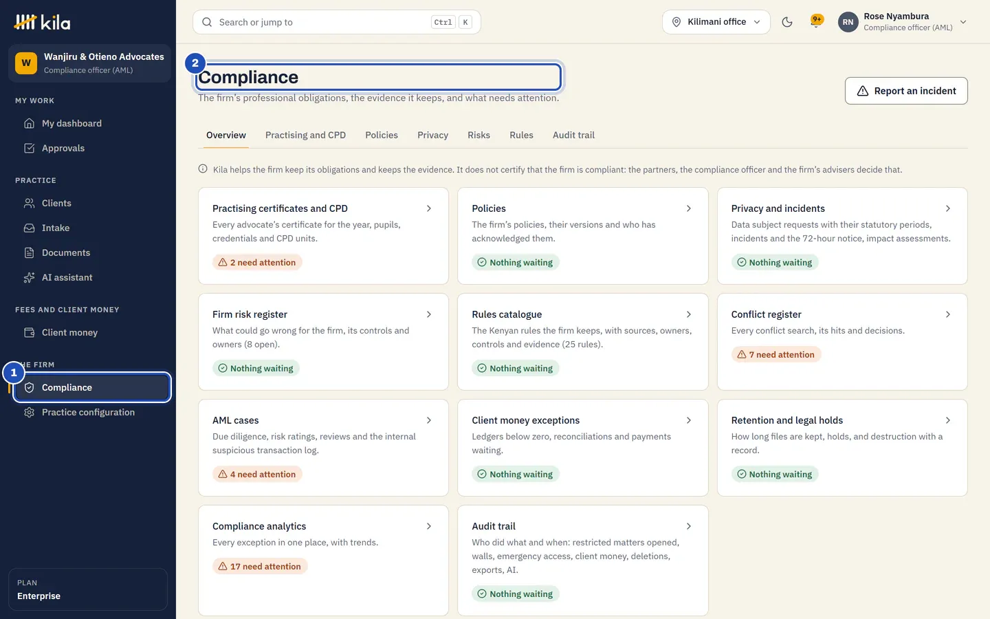Click the search magnifier icon

coord(207,22)
